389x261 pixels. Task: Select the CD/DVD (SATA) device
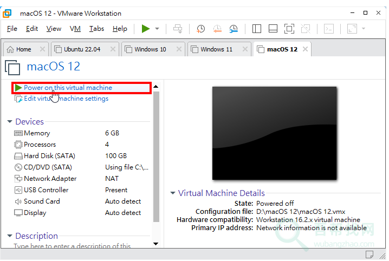point(81,167)
